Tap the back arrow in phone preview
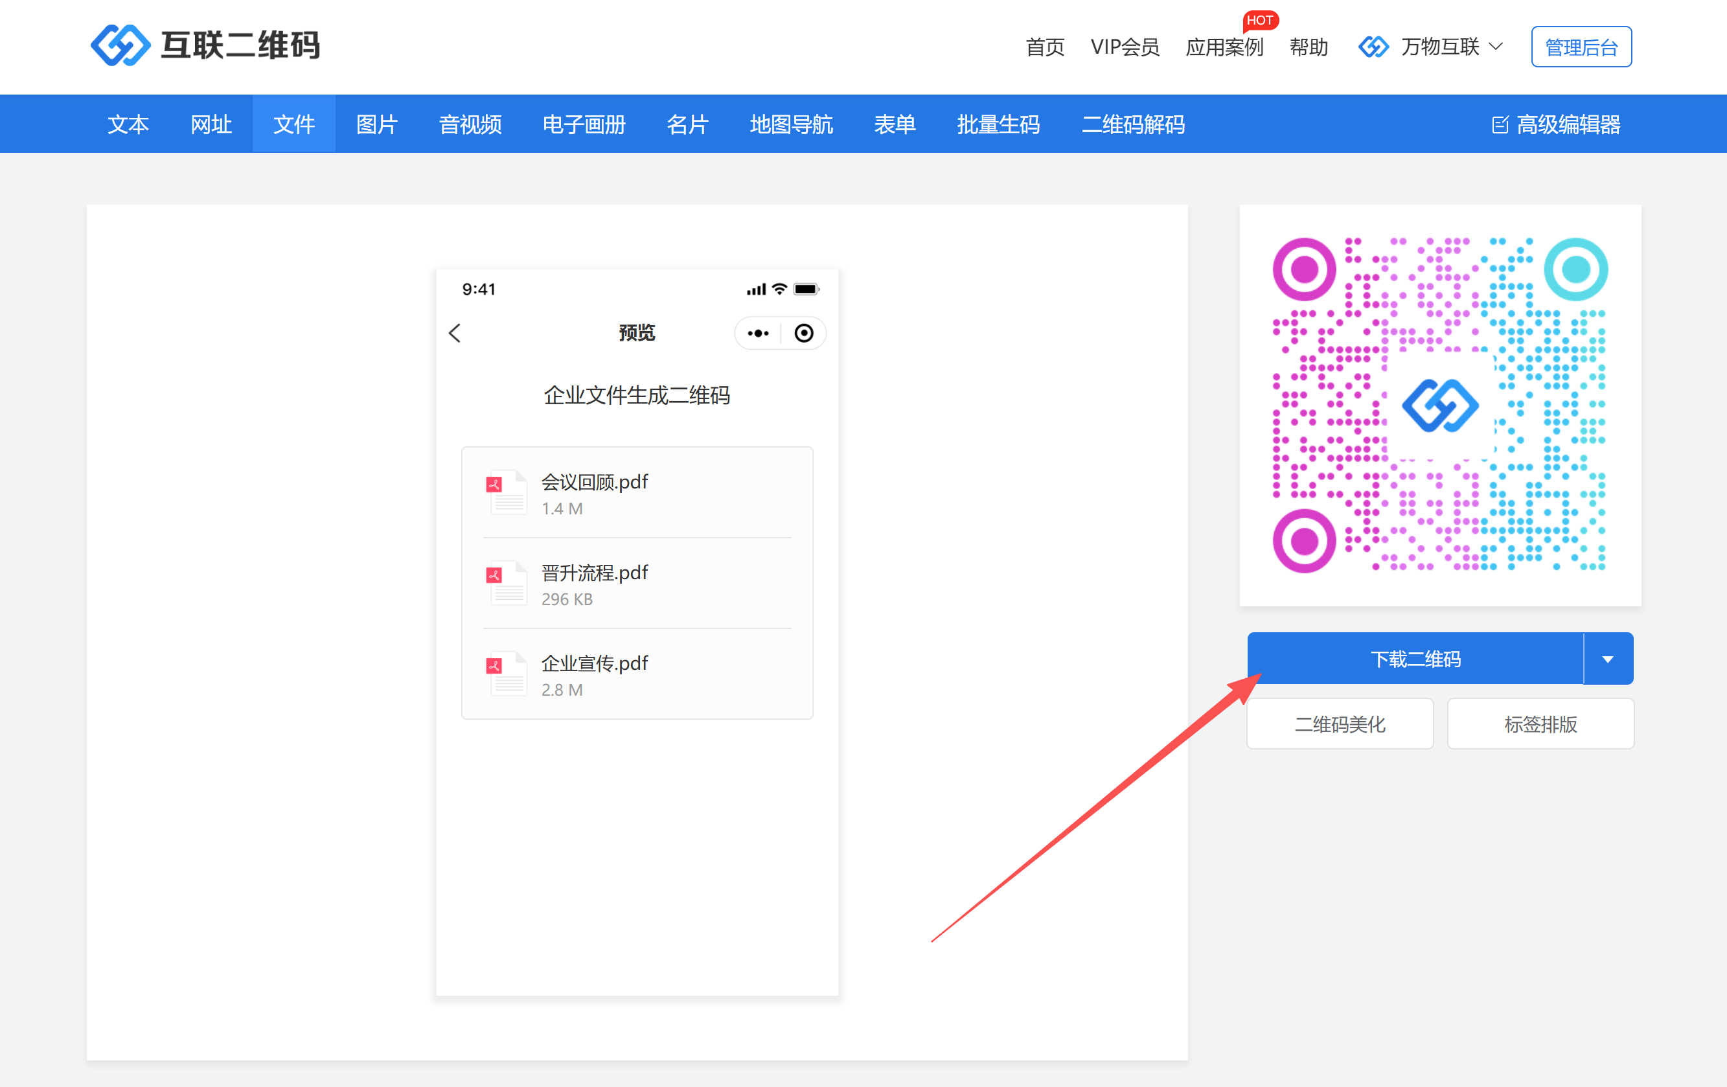Viewport: 1727px width, 1087px height. pos(455,333)
